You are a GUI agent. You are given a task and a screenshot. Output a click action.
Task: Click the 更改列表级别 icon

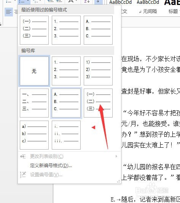pos(23,156)
